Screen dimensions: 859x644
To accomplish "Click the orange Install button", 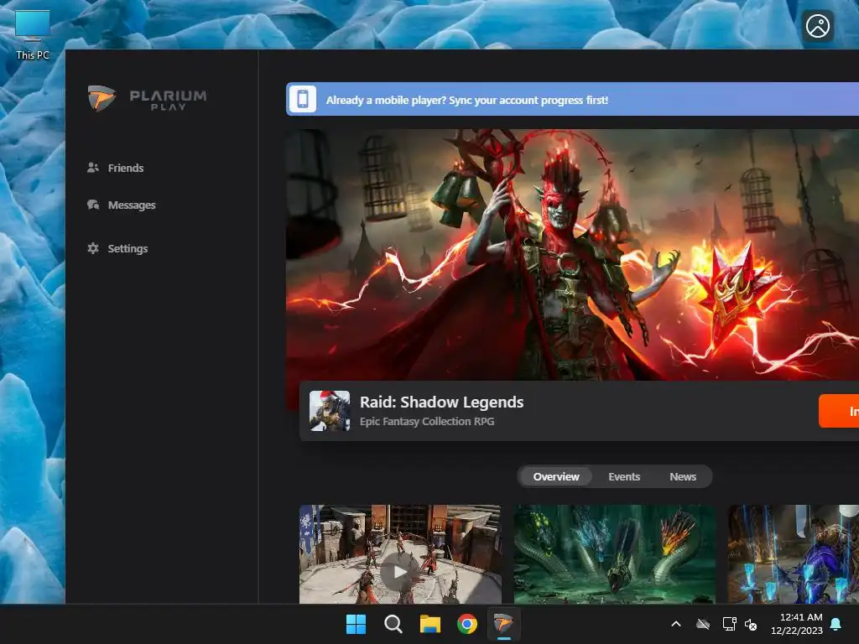I will (x=839, y=411).
